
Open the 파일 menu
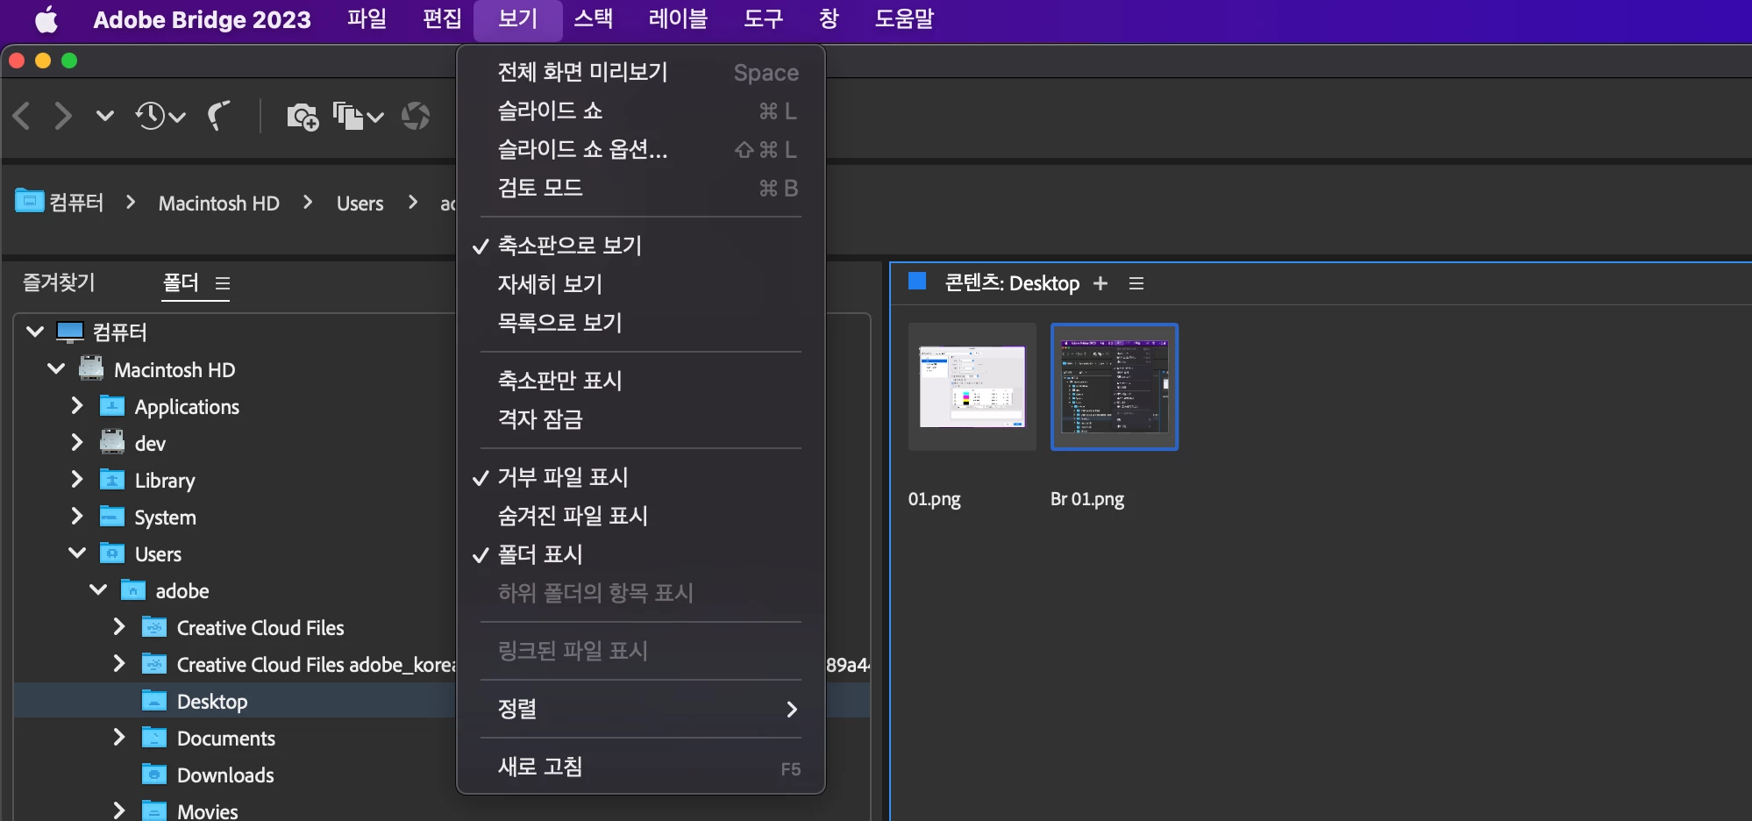click(x=367, y=19)
